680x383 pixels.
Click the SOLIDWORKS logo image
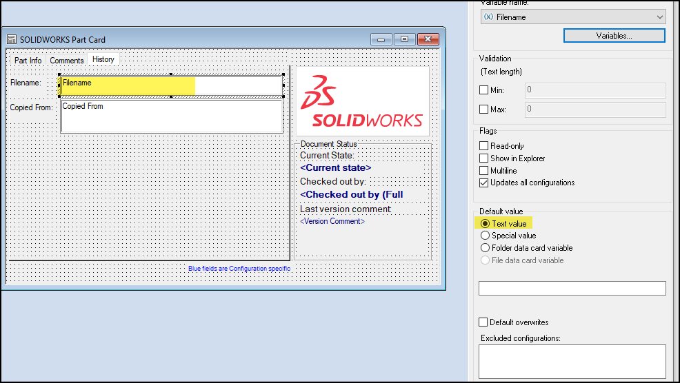[x=363, y=101]
